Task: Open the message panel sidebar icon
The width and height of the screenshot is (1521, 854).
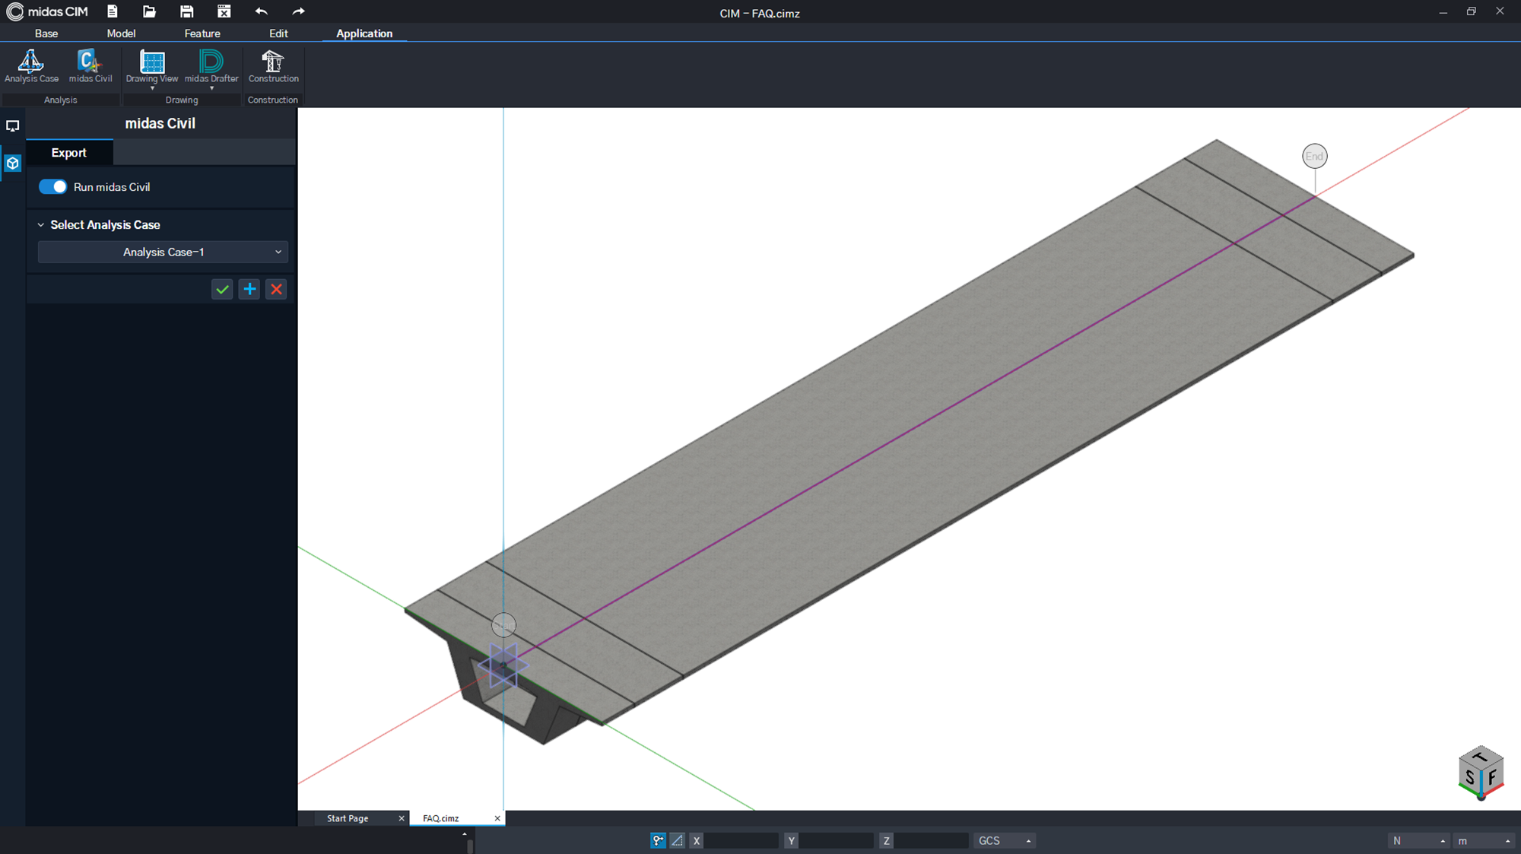Action: [x=13, y=126]
